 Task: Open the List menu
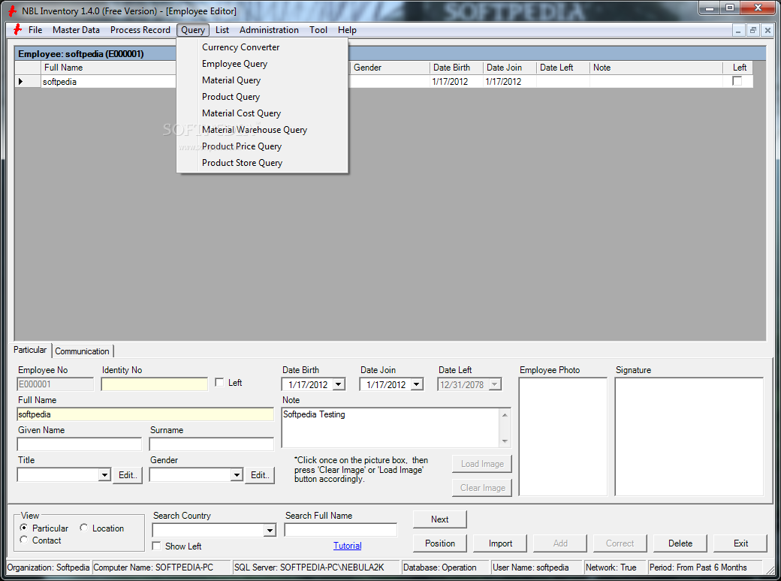pyautogui.click(x=222, y=30)
